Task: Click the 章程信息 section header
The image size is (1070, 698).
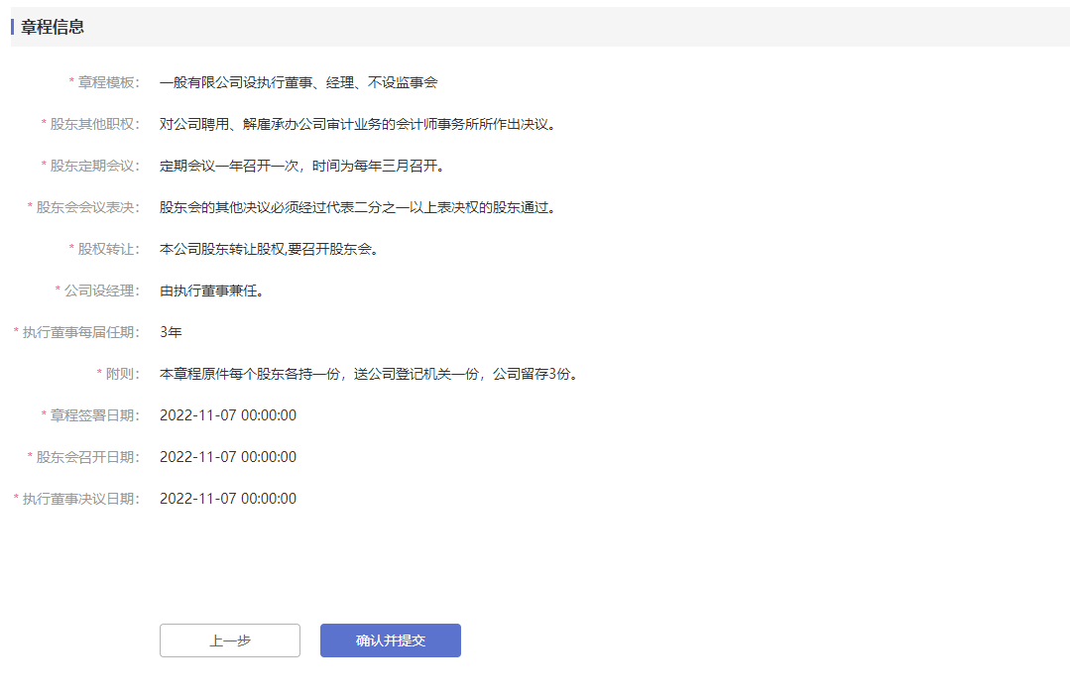Action: click(53, 27)
